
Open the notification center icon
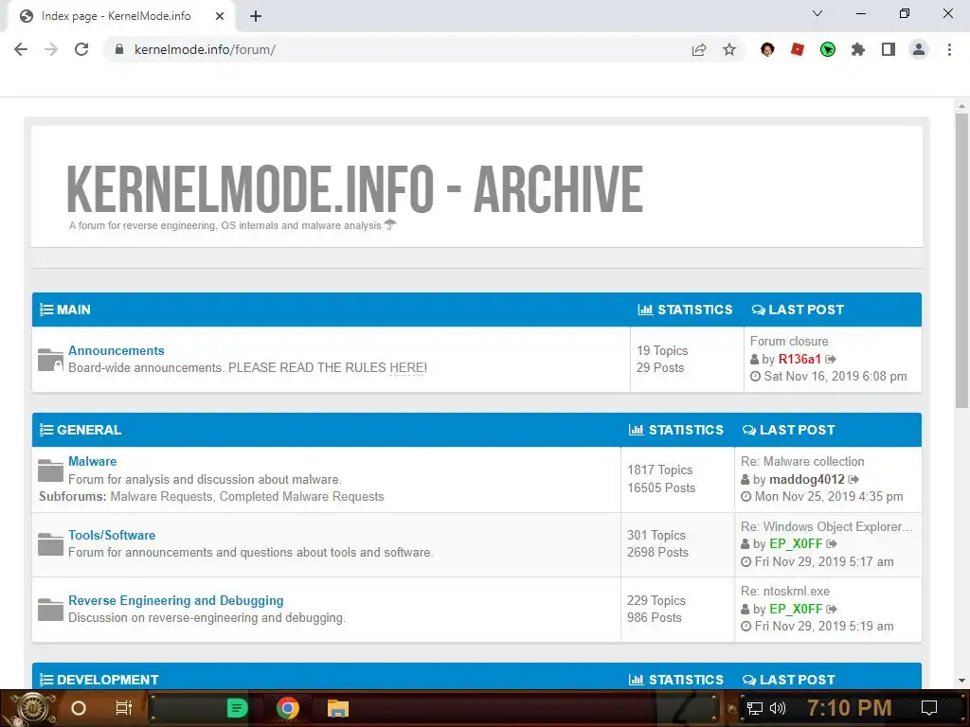pos(929,708)
